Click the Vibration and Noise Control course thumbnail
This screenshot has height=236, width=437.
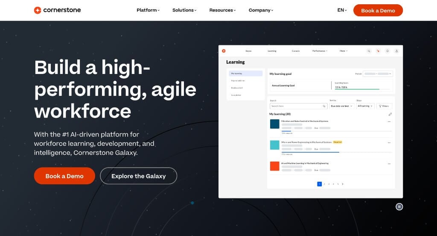click(x=274, y=124)
